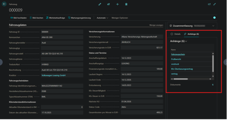Open Werkstattaufträge
Viewport: 227px width, 120px height.
point(55,18)
